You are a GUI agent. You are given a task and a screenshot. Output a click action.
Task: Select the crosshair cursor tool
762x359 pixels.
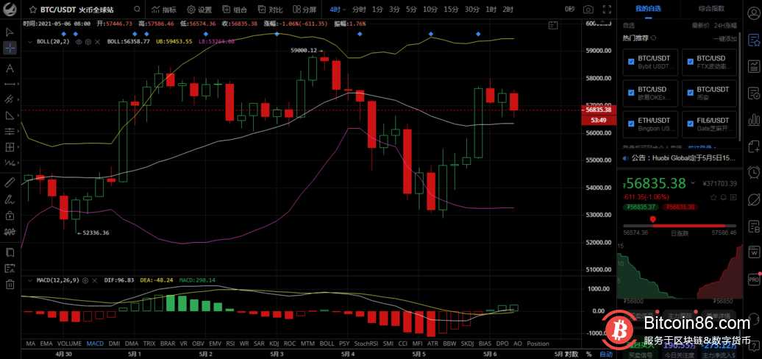[x=10, y=48]
